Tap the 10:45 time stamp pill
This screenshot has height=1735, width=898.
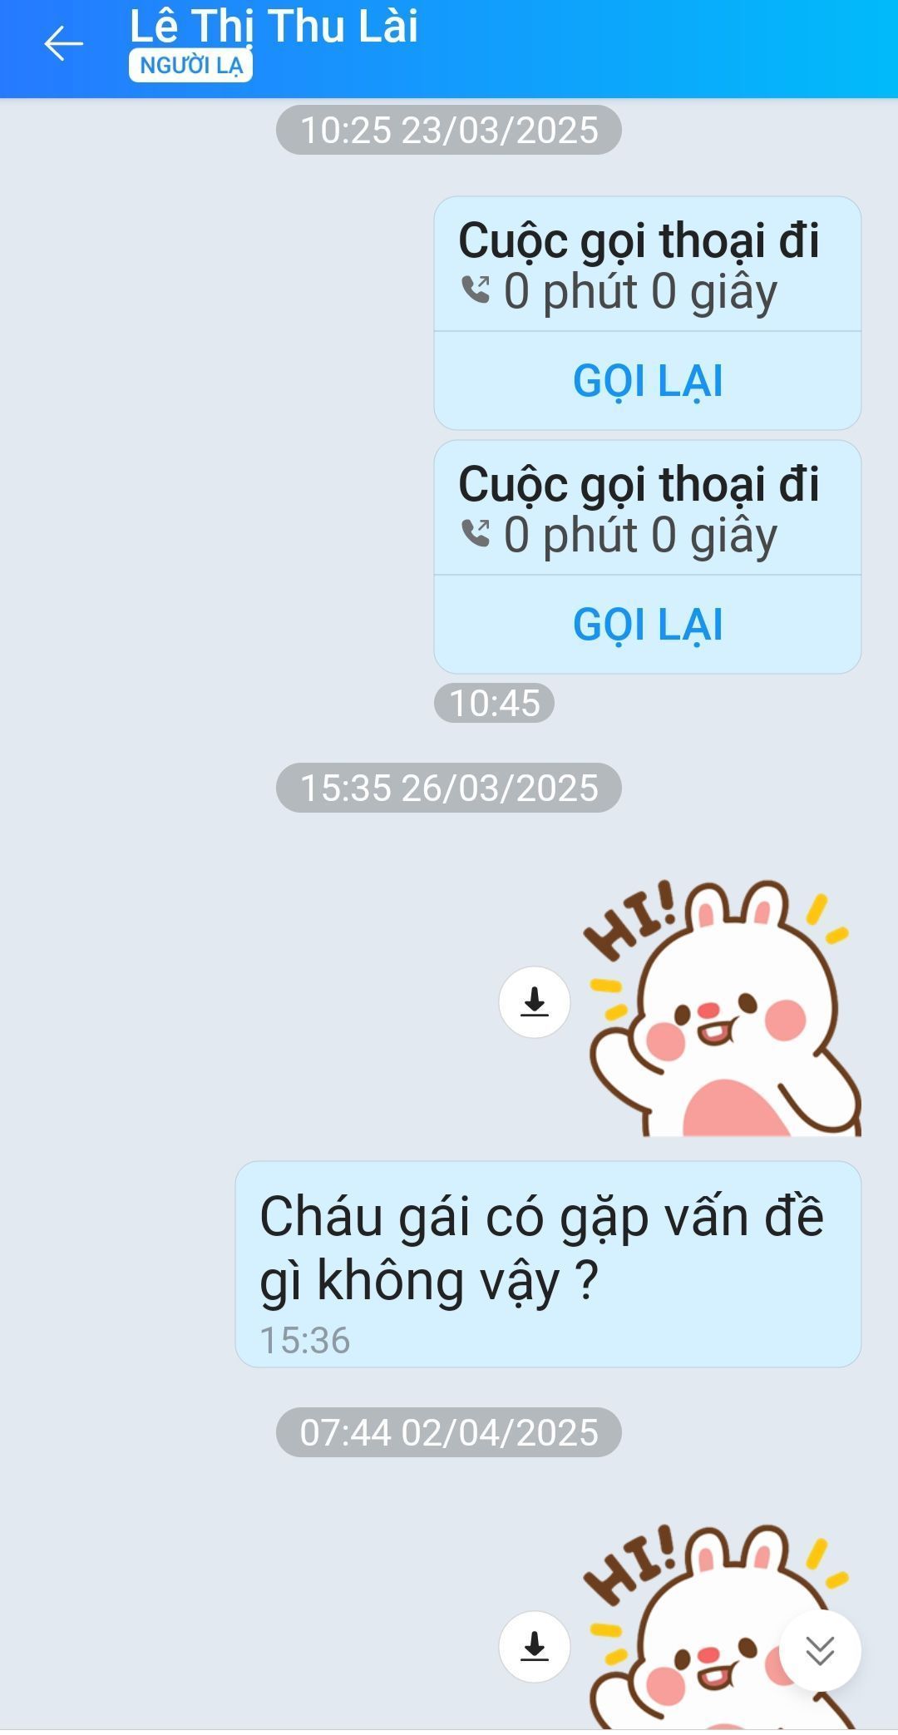[495, 703]
